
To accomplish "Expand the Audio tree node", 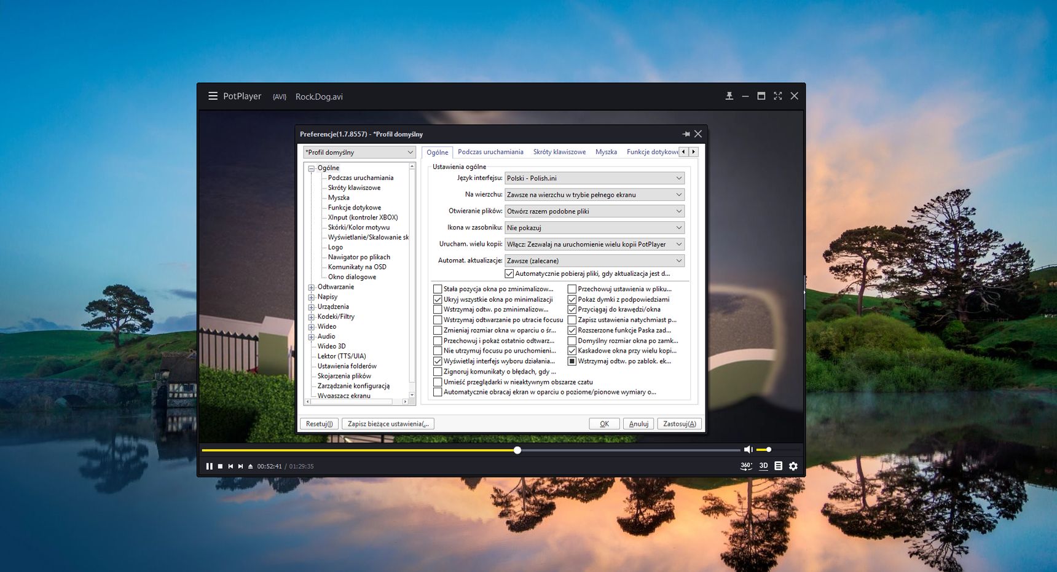I will [312, 337].
